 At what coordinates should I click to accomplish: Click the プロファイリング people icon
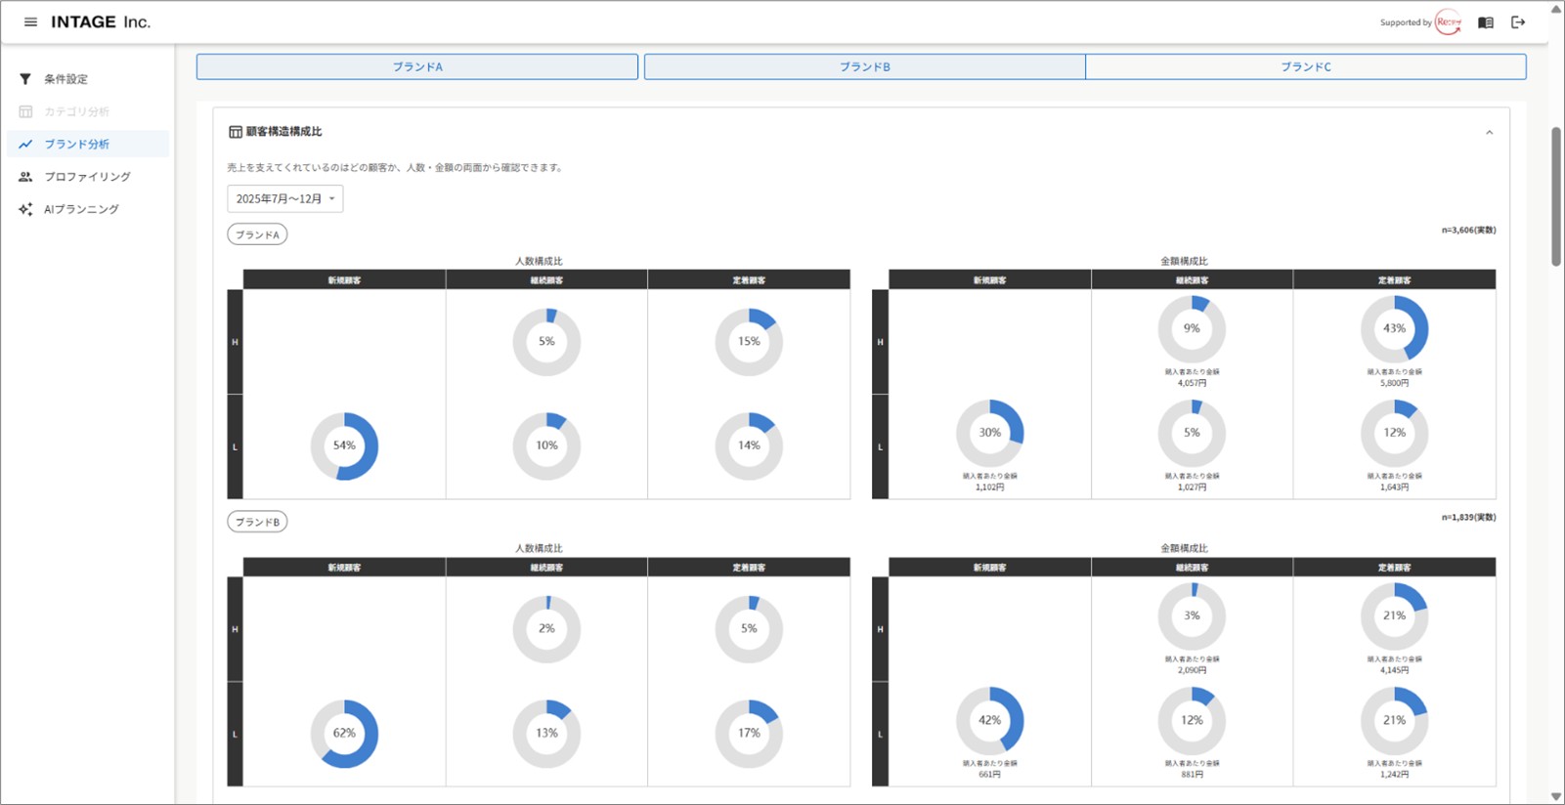(25, 177)
